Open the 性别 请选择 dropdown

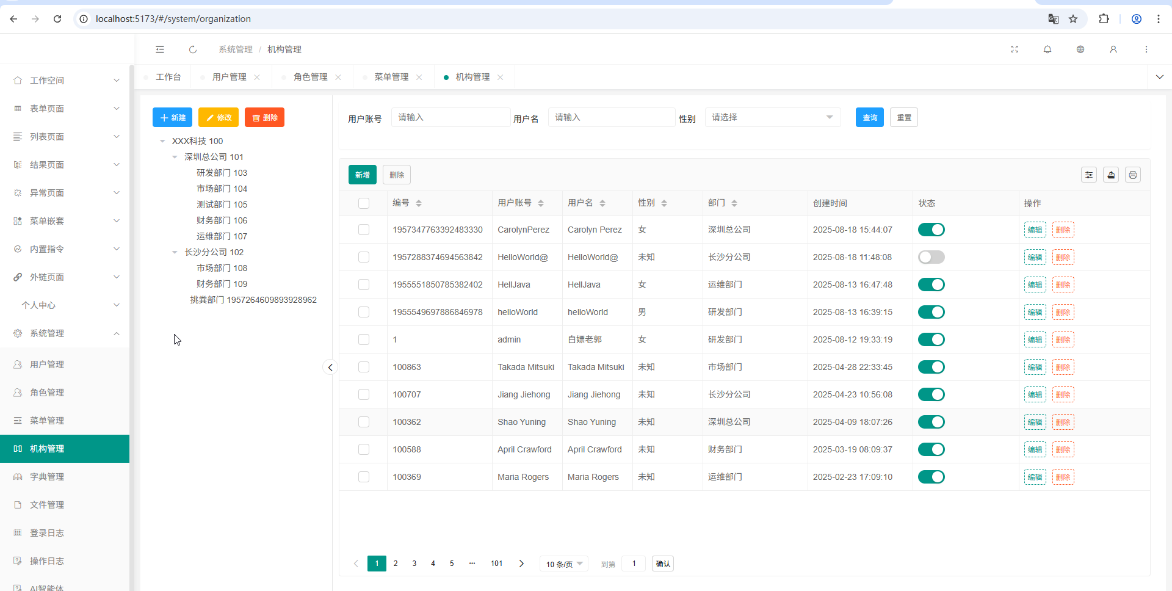[773, 117]
